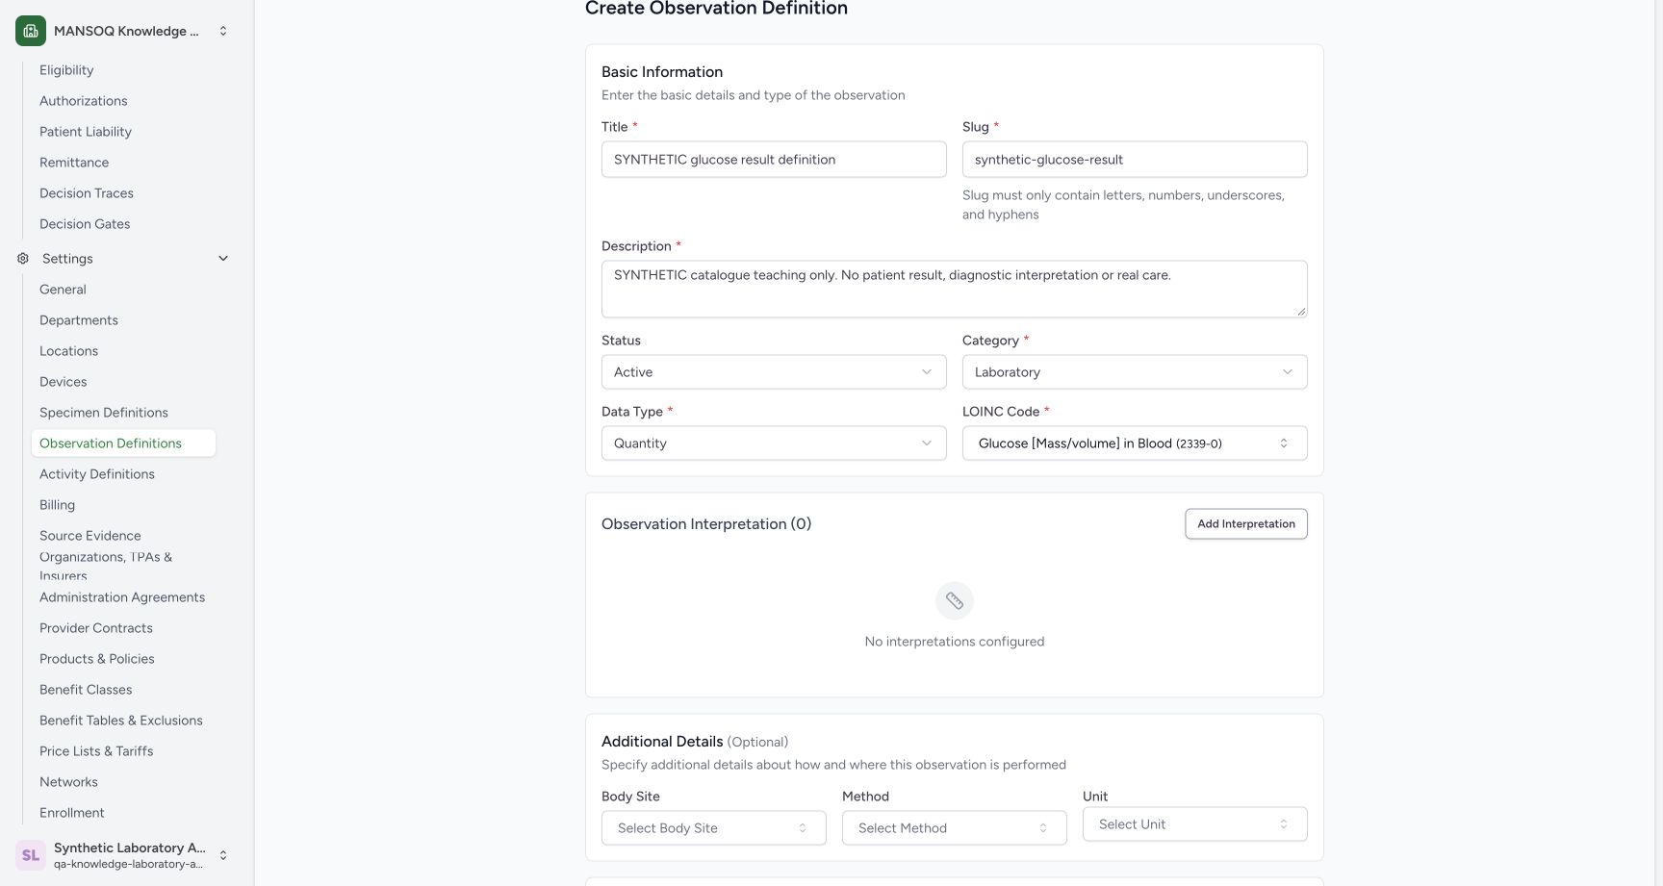Screen dimensions: 1663x886
Task: Navigate to Remittance
Action: point(74,163)
